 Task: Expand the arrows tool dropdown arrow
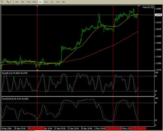click(10, 2)
